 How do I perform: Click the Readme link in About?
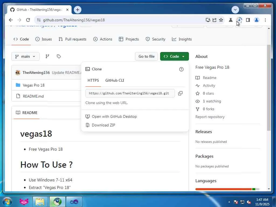pyautogui.click(x=209, y=78)
